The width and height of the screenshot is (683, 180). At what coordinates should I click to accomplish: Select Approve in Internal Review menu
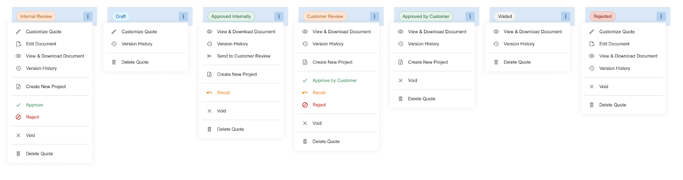coord(34,105)
